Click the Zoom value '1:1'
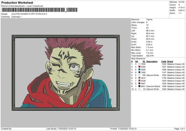 [180, 13]
